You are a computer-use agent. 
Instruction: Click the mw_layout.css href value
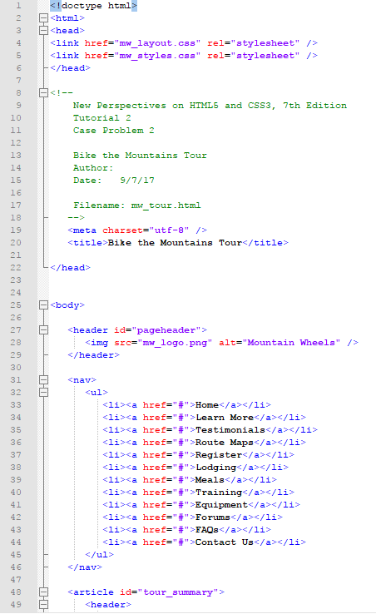click(157, 43)
